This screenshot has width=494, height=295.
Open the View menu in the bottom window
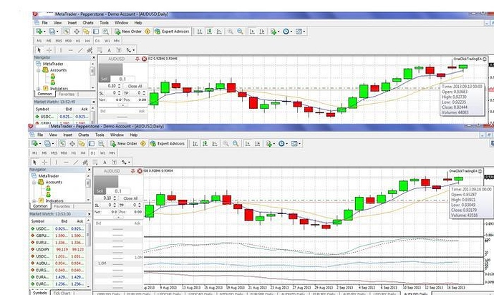click(x=53, y=135)
